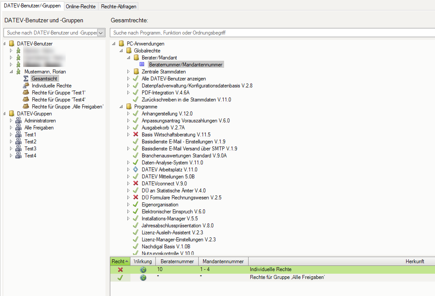Screen dimensions: 435x296
Task: Click Mandantennummer value '1 - 4'
Action: [205, 269]
